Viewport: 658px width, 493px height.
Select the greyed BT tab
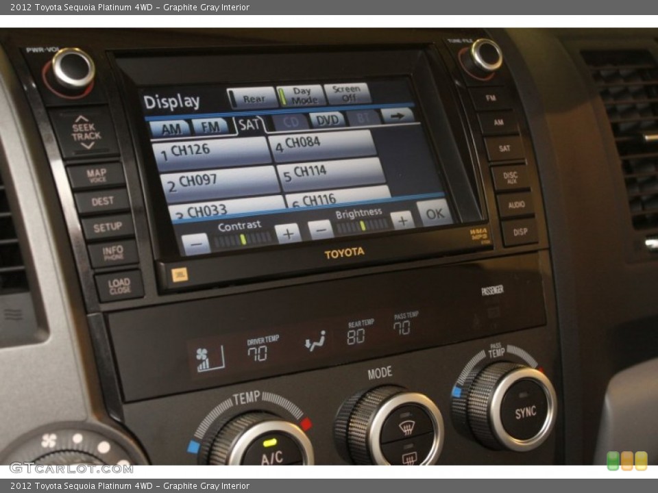363,118
